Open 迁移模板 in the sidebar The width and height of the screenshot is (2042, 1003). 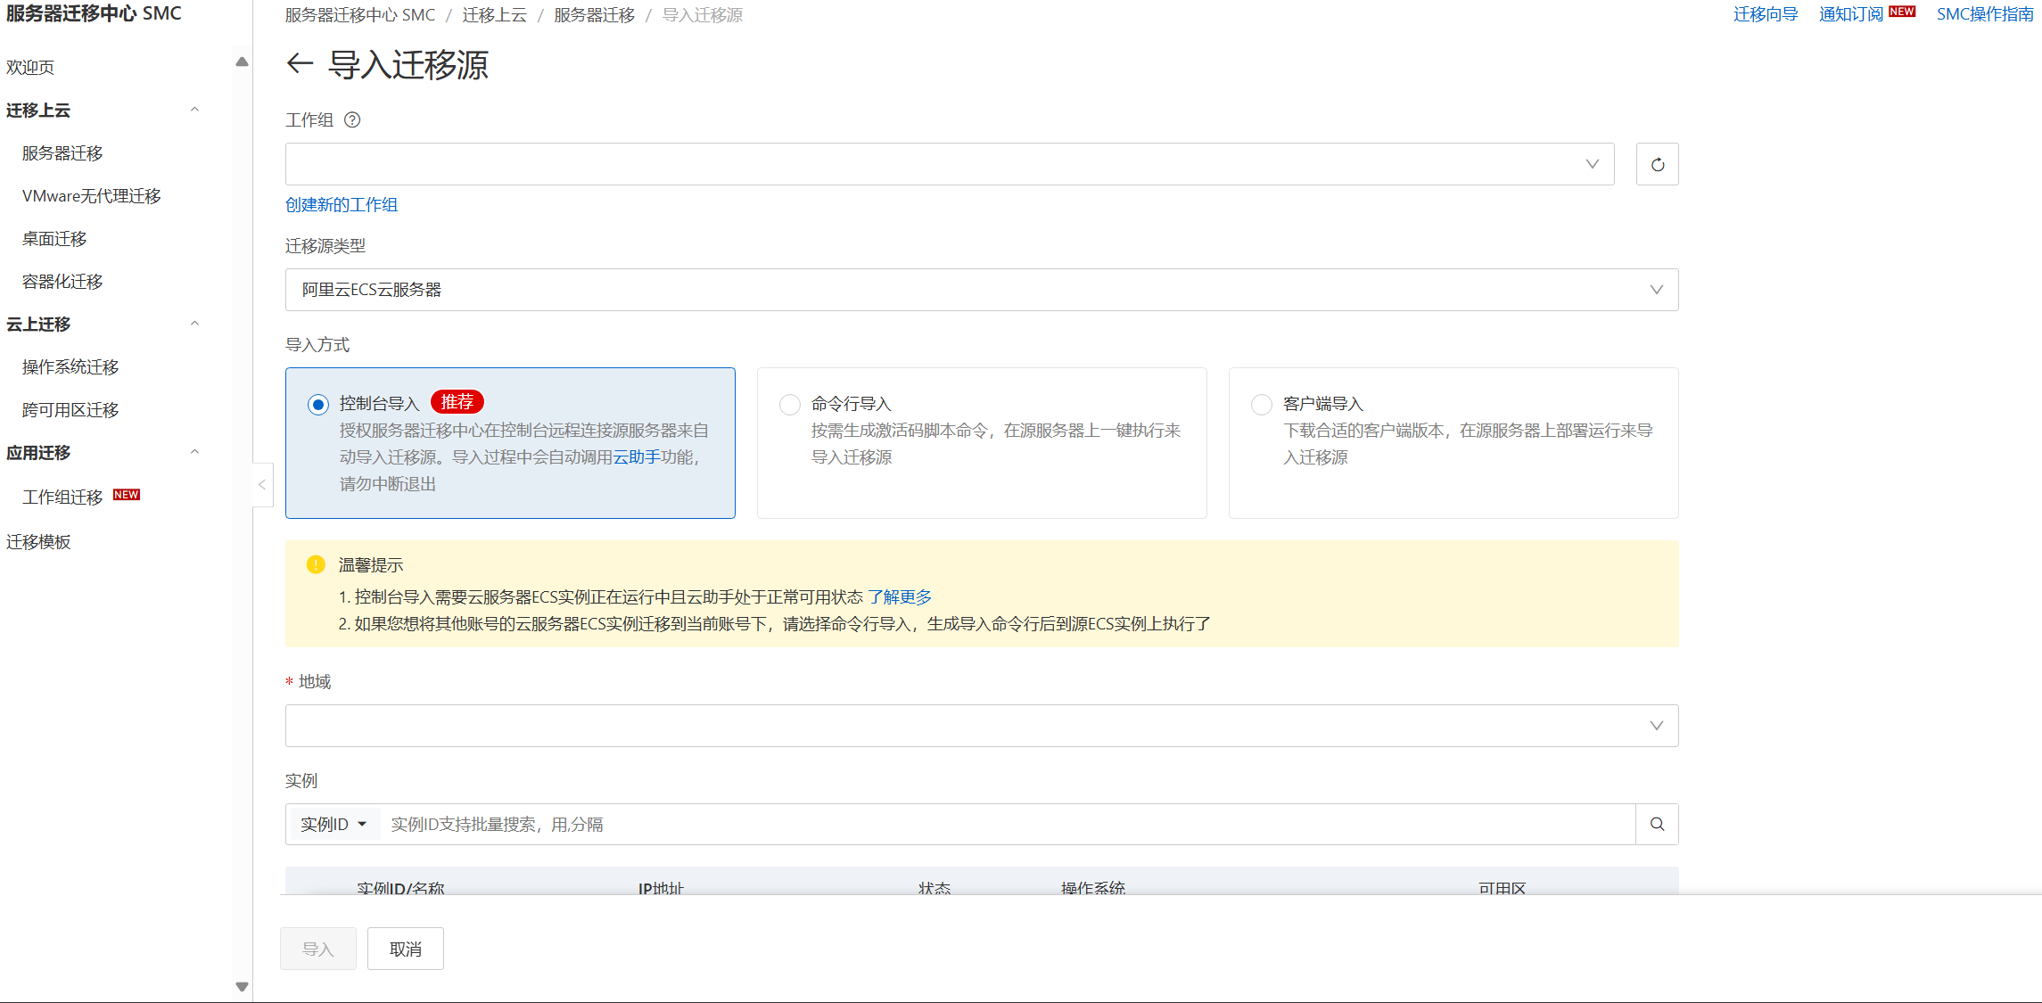38,541
